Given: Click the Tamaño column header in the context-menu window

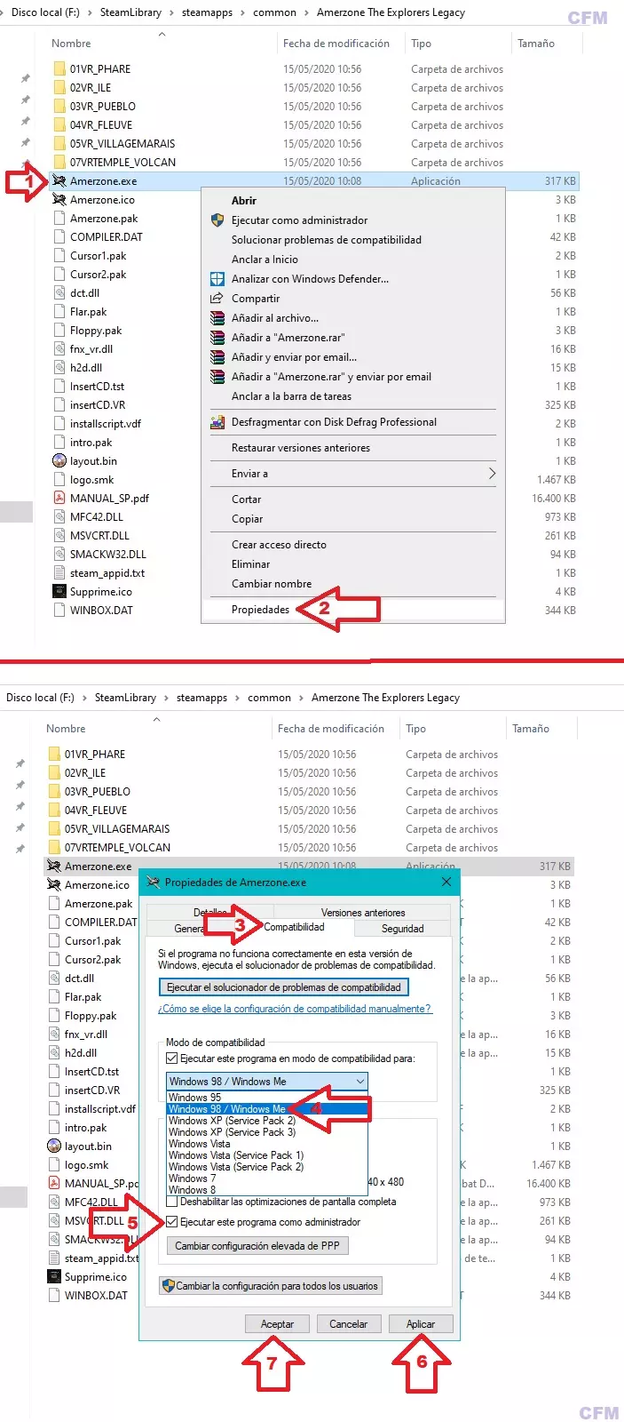Looking at the screenshot, I should tap(536, 43).
